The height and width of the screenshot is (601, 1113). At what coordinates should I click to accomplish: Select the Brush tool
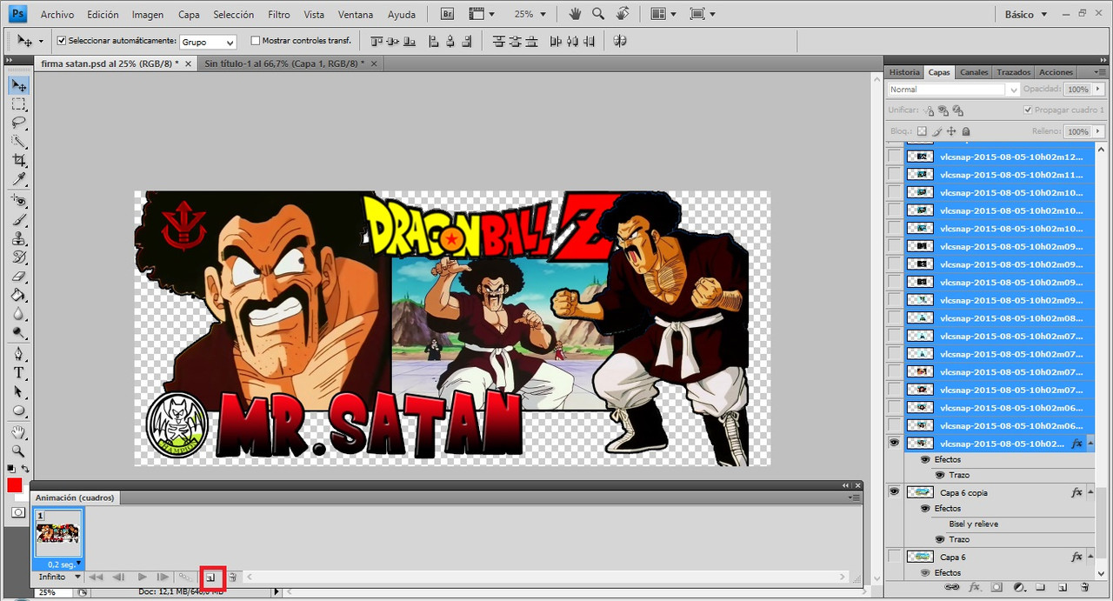pyautogui.click(x=18, y=220)
